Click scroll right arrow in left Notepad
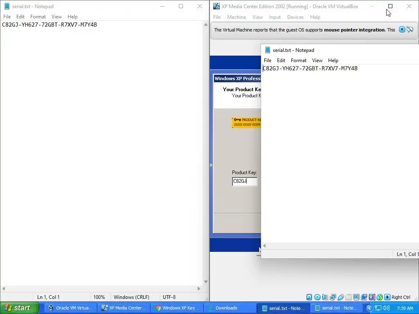The height and width of the screenshot is (314, 419). click(x=199, y=289)
